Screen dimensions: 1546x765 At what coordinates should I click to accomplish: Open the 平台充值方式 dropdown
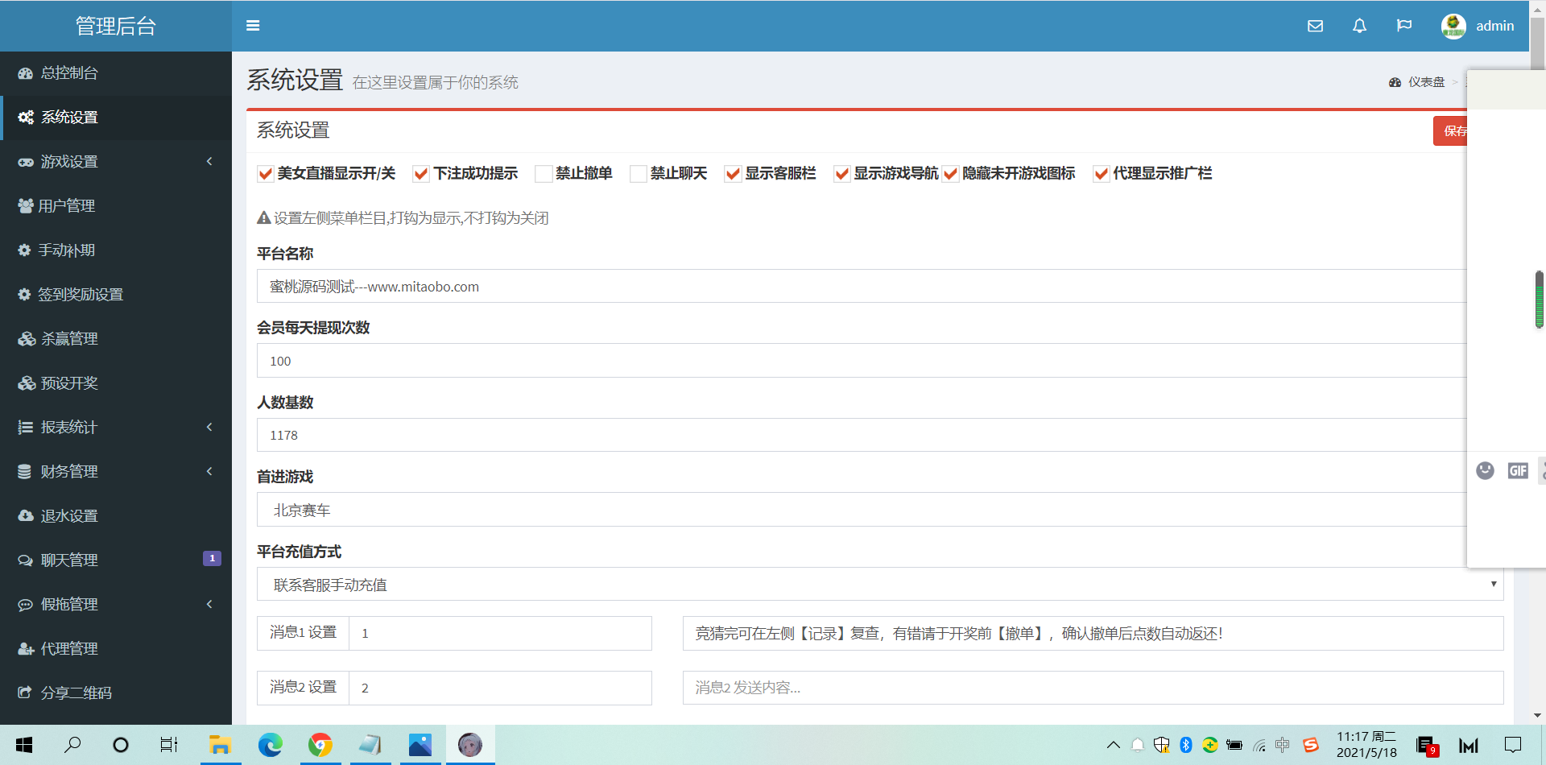[879, 584]
